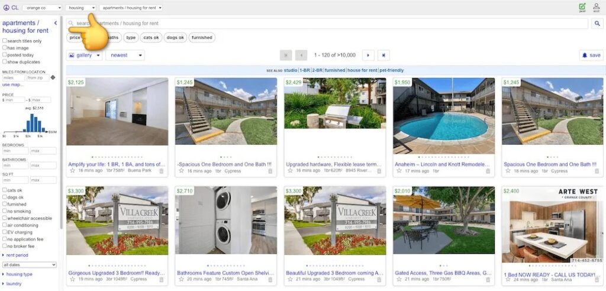
Task: Open the Amplify your life listing title
Action: (117, 164)
